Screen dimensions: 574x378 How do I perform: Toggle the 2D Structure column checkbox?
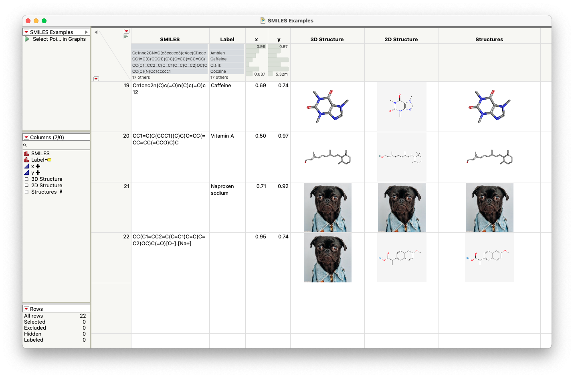tap(27, 185)
